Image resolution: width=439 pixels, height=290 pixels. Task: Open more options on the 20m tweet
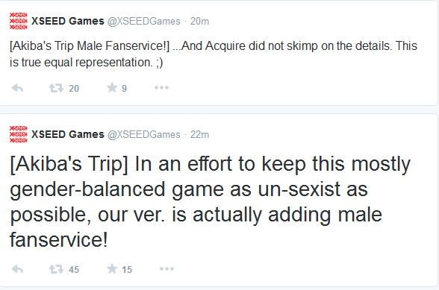pos(161,88)
